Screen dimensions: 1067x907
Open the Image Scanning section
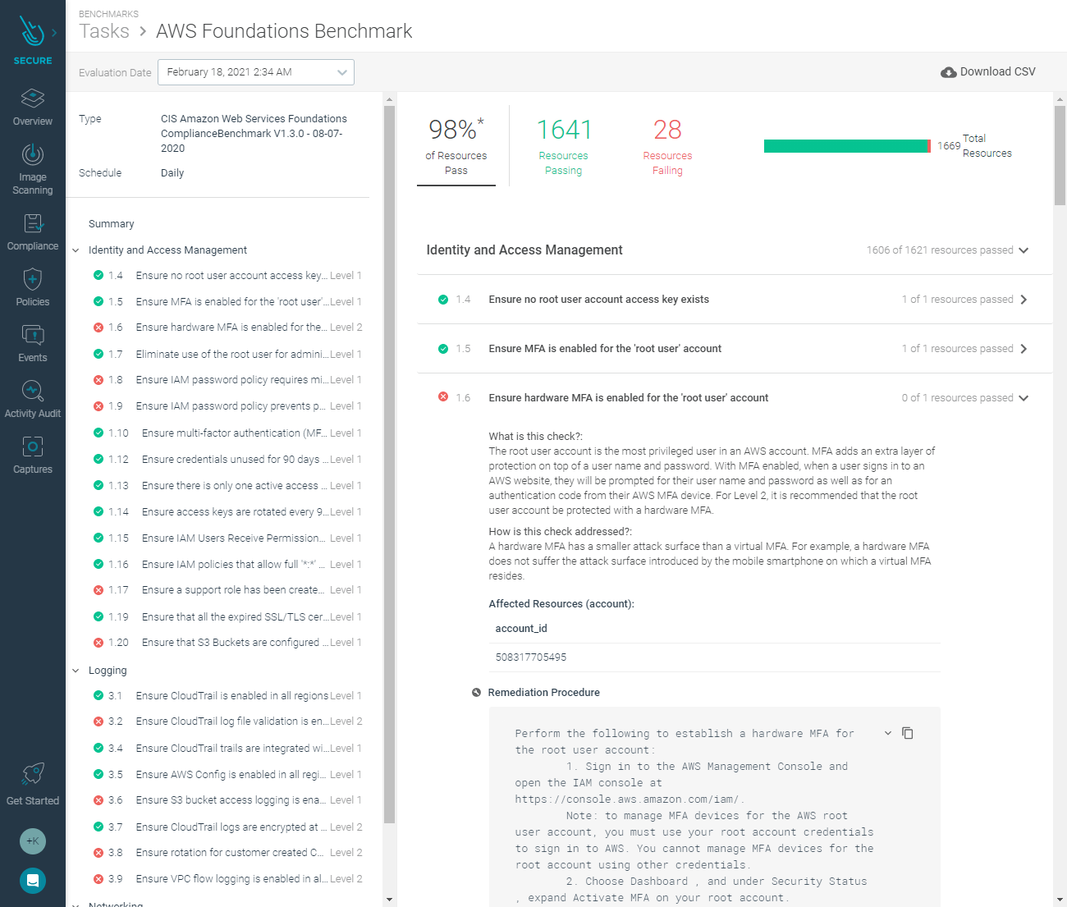33,169
